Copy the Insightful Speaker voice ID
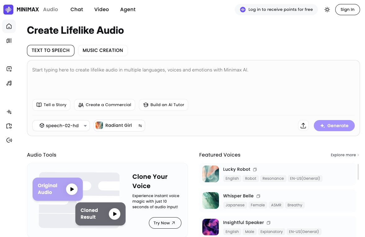 [268, 223]
